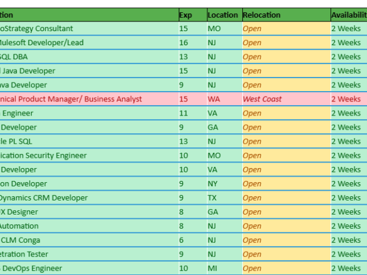Select the Automation title cell

tap(89, 226)
